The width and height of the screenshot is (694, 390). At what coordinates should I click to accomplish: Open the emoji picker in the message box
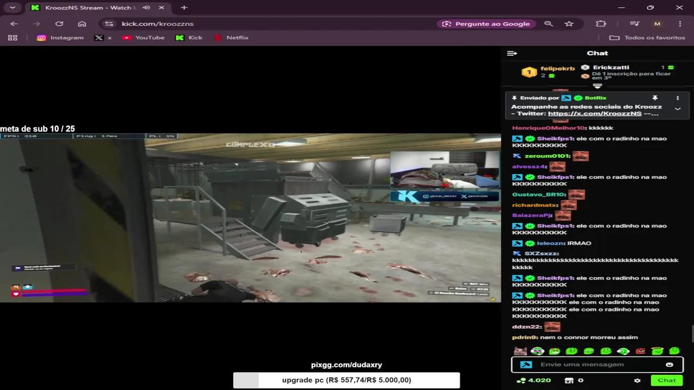tap(670, 365)
